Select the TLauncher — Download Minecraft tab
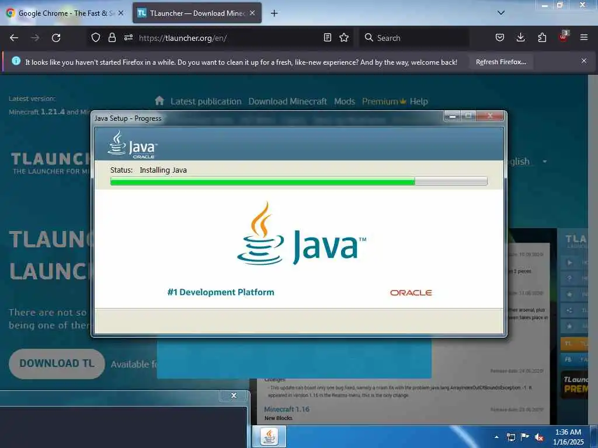Image resolution: width=598 pixels, height=448 pixels. click(x=197, y=13)
